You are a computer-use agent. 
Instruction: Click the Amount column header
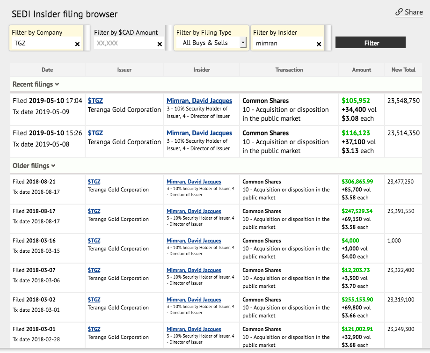pos(361,70)
